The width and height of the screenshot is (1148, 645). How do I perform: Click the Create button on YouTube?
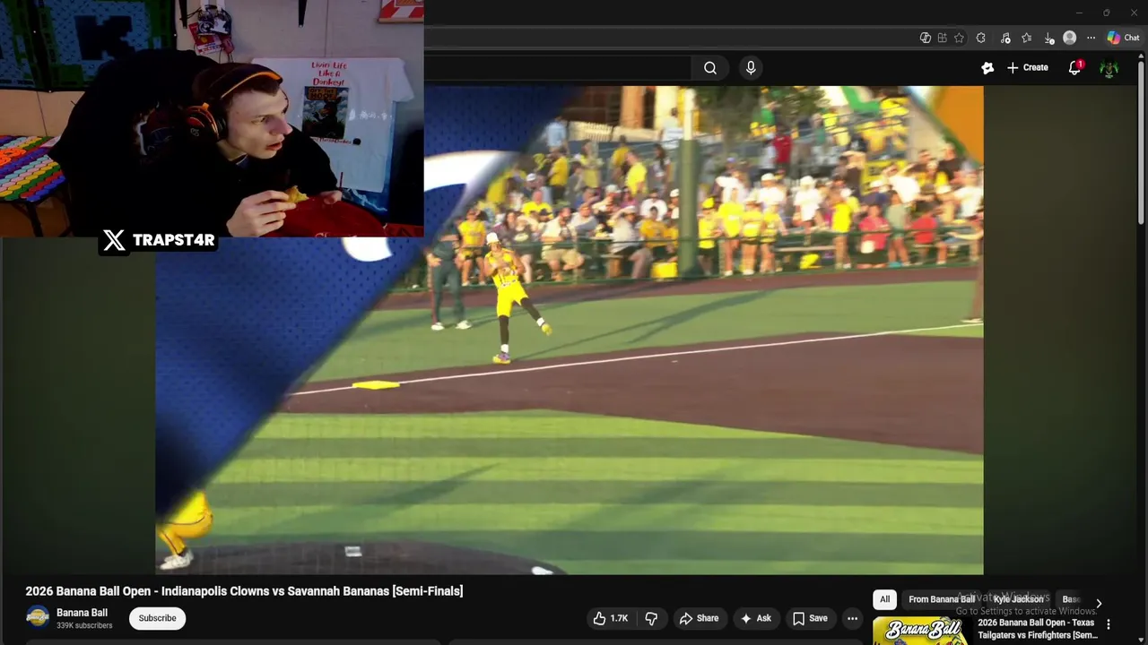(x=1027, y=67)
